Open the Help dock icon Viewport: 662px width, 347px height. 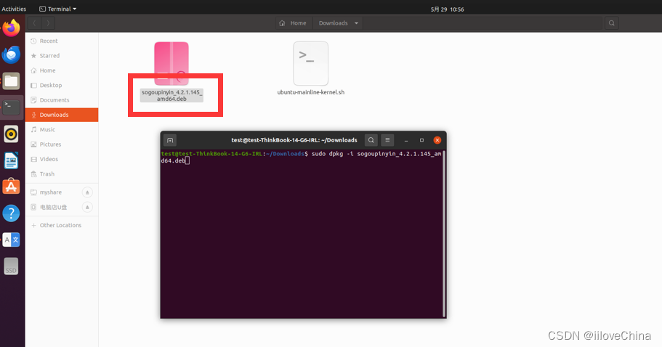[12, 213]
